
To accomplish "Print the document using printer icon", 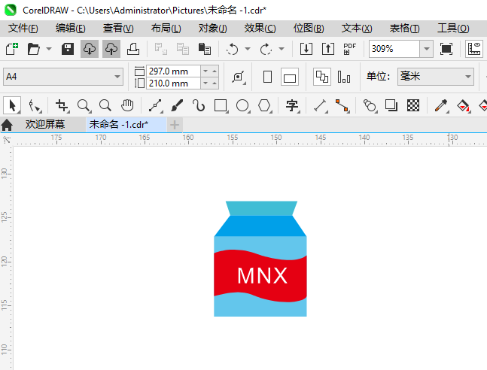I will (x=133, y=49).
